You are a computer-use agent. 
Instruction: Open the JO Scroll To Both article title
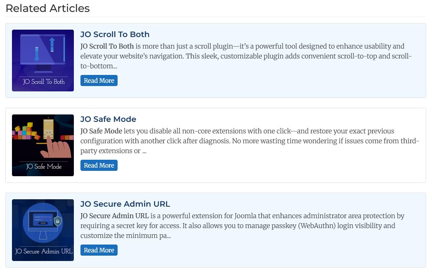[x=115, y=35]
